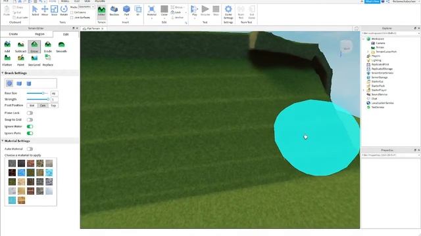Pick the bright cyan bottom-row material swatch
The height and width of the screenshot is (236, 421).
click(12, 200)
